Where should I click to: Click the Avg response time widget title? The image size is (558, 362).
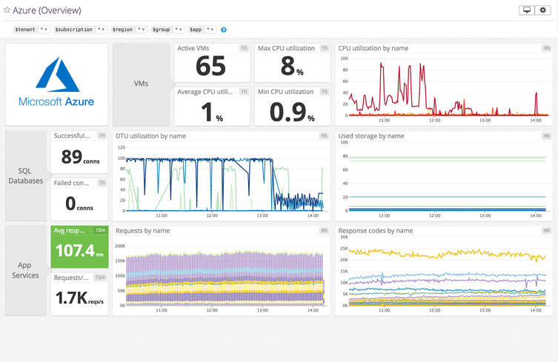(70, 230)
